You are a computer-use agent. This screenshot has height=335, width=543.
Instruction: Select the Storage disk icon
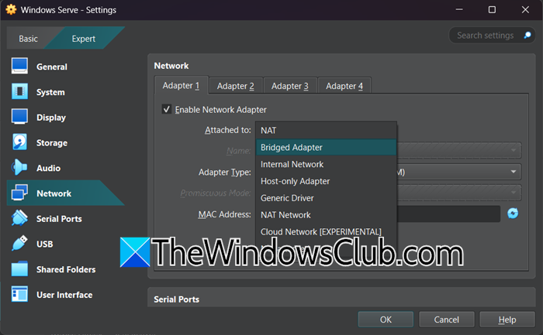[20, 142]
